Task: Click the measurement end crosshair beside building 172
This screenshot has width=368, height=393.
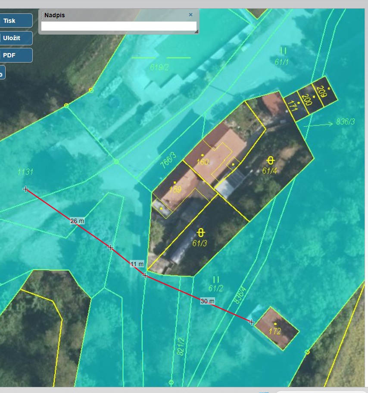Action: [252, 322]
